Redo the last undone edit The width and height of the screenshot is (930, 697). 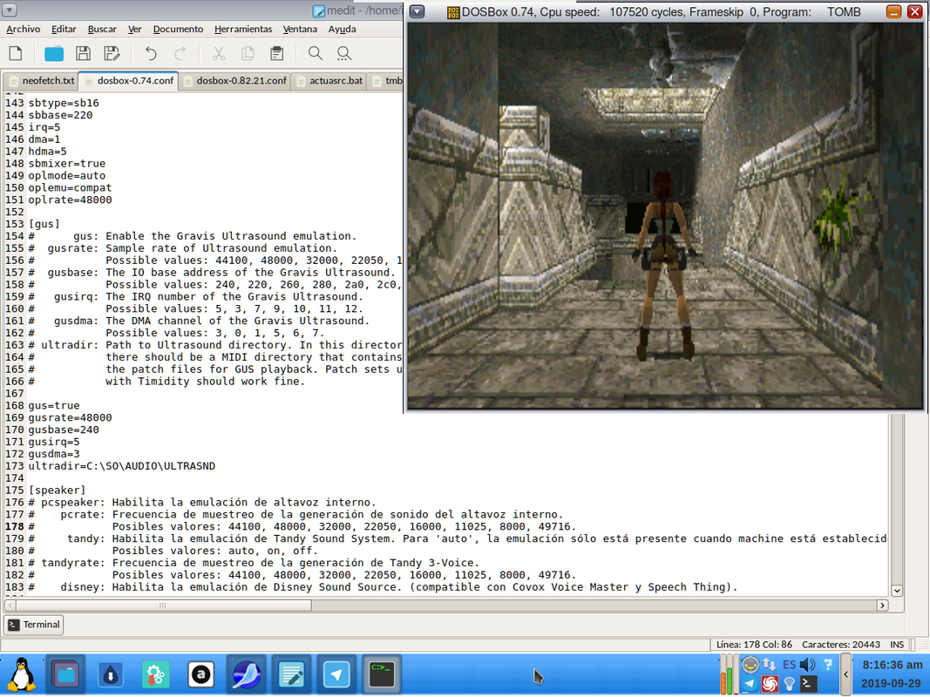pos(180,54)
